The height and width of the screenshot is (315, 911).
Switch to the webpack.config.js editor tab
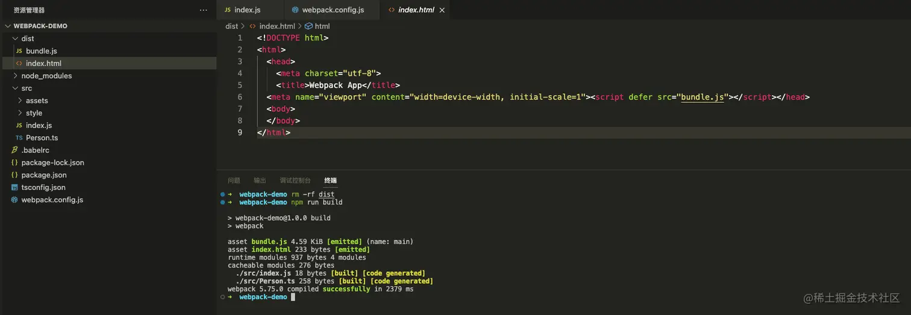332,10
